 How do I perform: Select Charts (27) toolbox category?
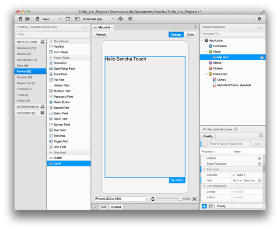click(x=24, y=54)
